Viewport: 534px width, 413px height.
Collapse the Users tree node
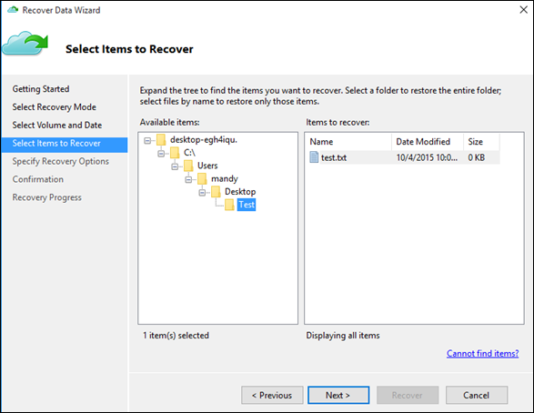coord(175,166)
